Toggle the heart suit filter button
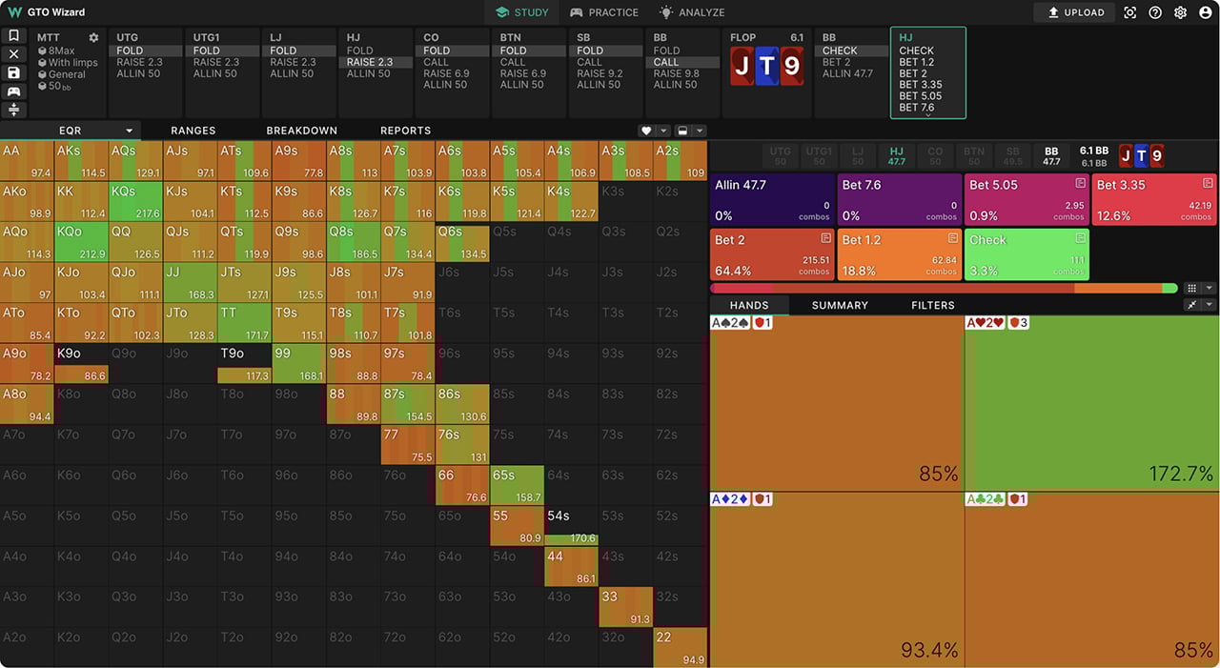 pos(646,131)
